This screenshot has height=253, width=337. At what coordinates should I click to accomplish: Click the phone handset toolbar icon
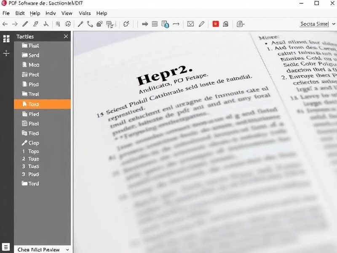pos(90,24)
